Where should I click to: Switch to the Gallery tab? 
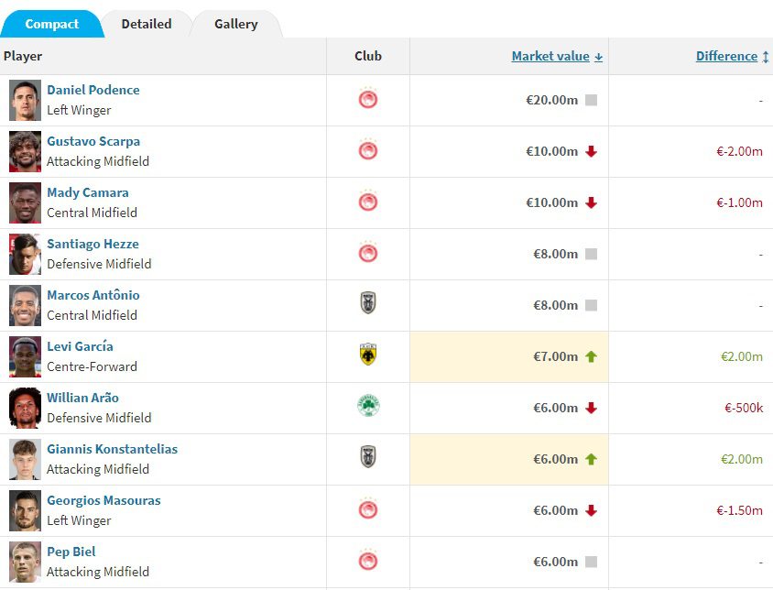(236, 24)
